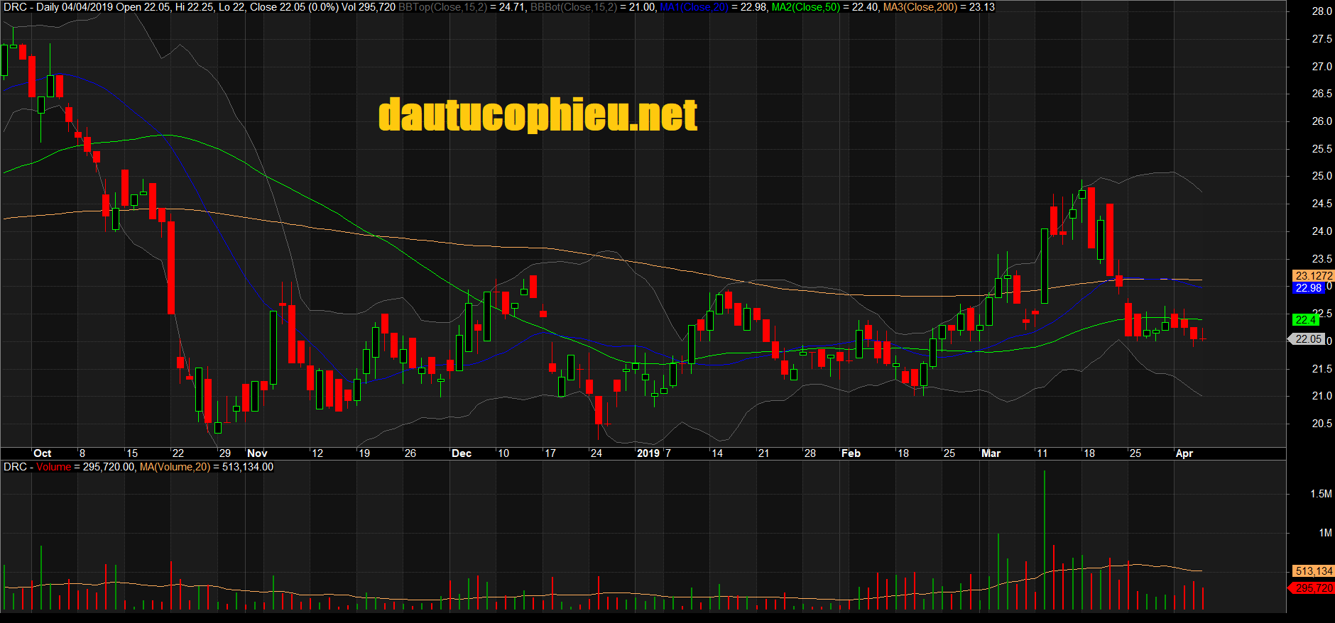Click date label 24 in December
Screen dimensions: 1335x623
pyautogui.click(x=596, y=453)
